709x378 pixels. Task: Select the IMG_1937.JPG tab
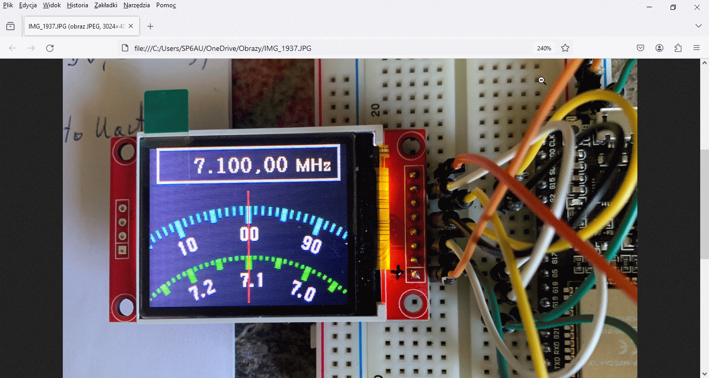[x=75, y=26]
